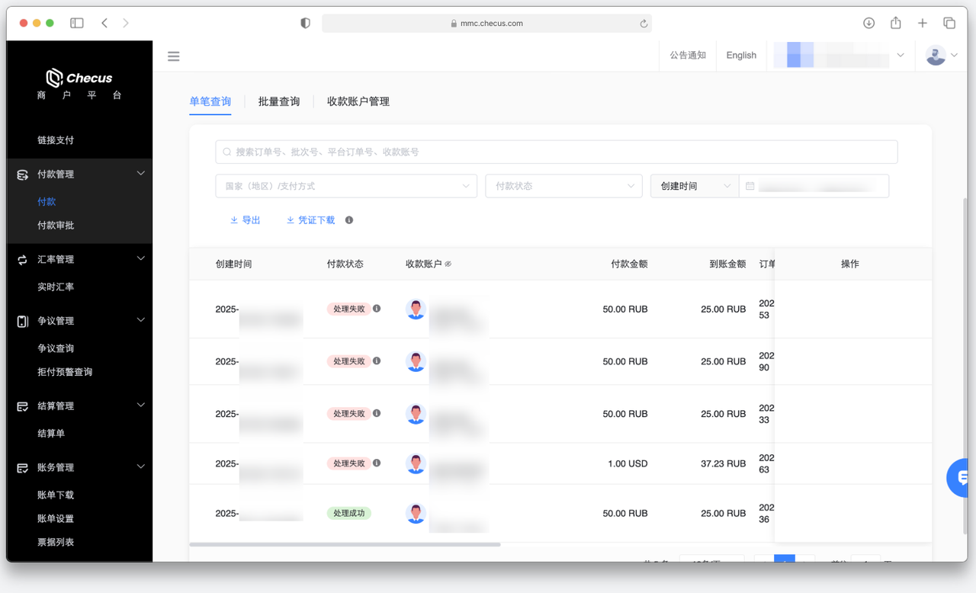This screenshot has height=593, width=976.
Task: Click the order search input field
Action: [557, 152]
